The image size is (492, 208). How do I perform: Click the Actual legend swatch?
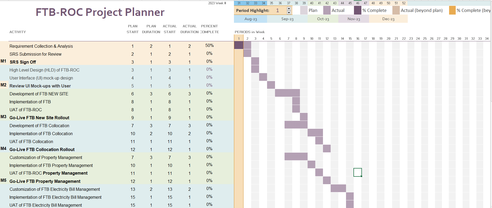coord(327,11)
